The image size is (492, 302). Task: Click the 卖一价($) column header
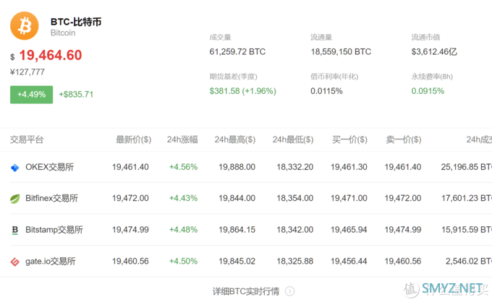click(404, 139)
